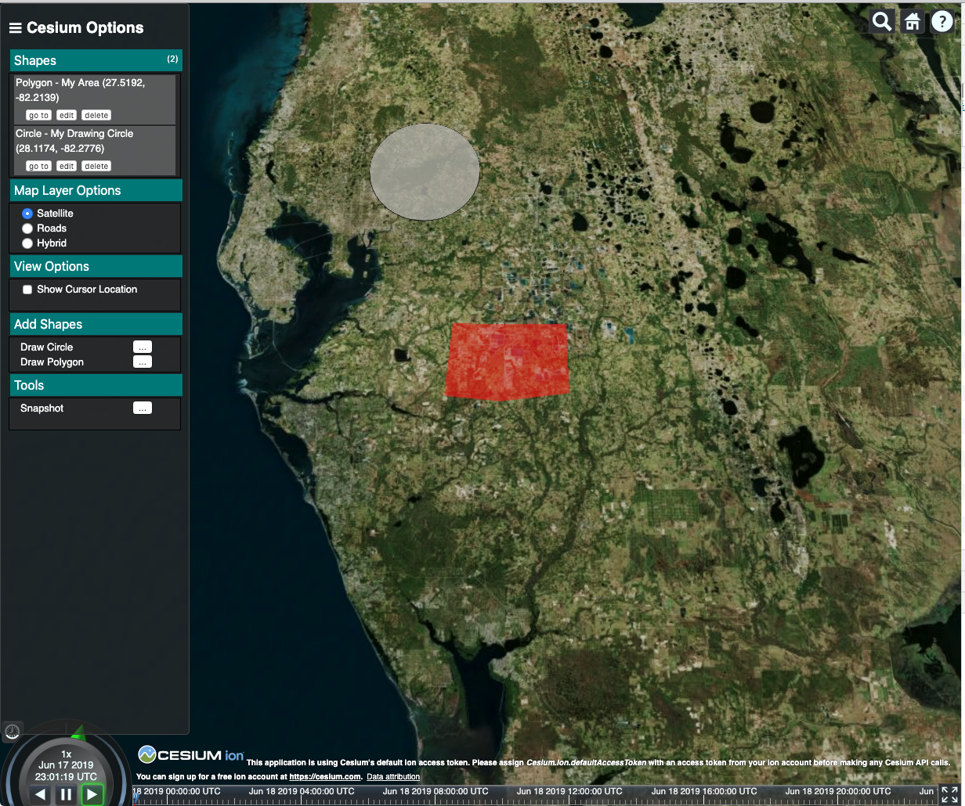This screenshot has height=806, width=965.
Task: Go to My Drawing Circle
Action: pyautogui.click(x=38, y=166)
